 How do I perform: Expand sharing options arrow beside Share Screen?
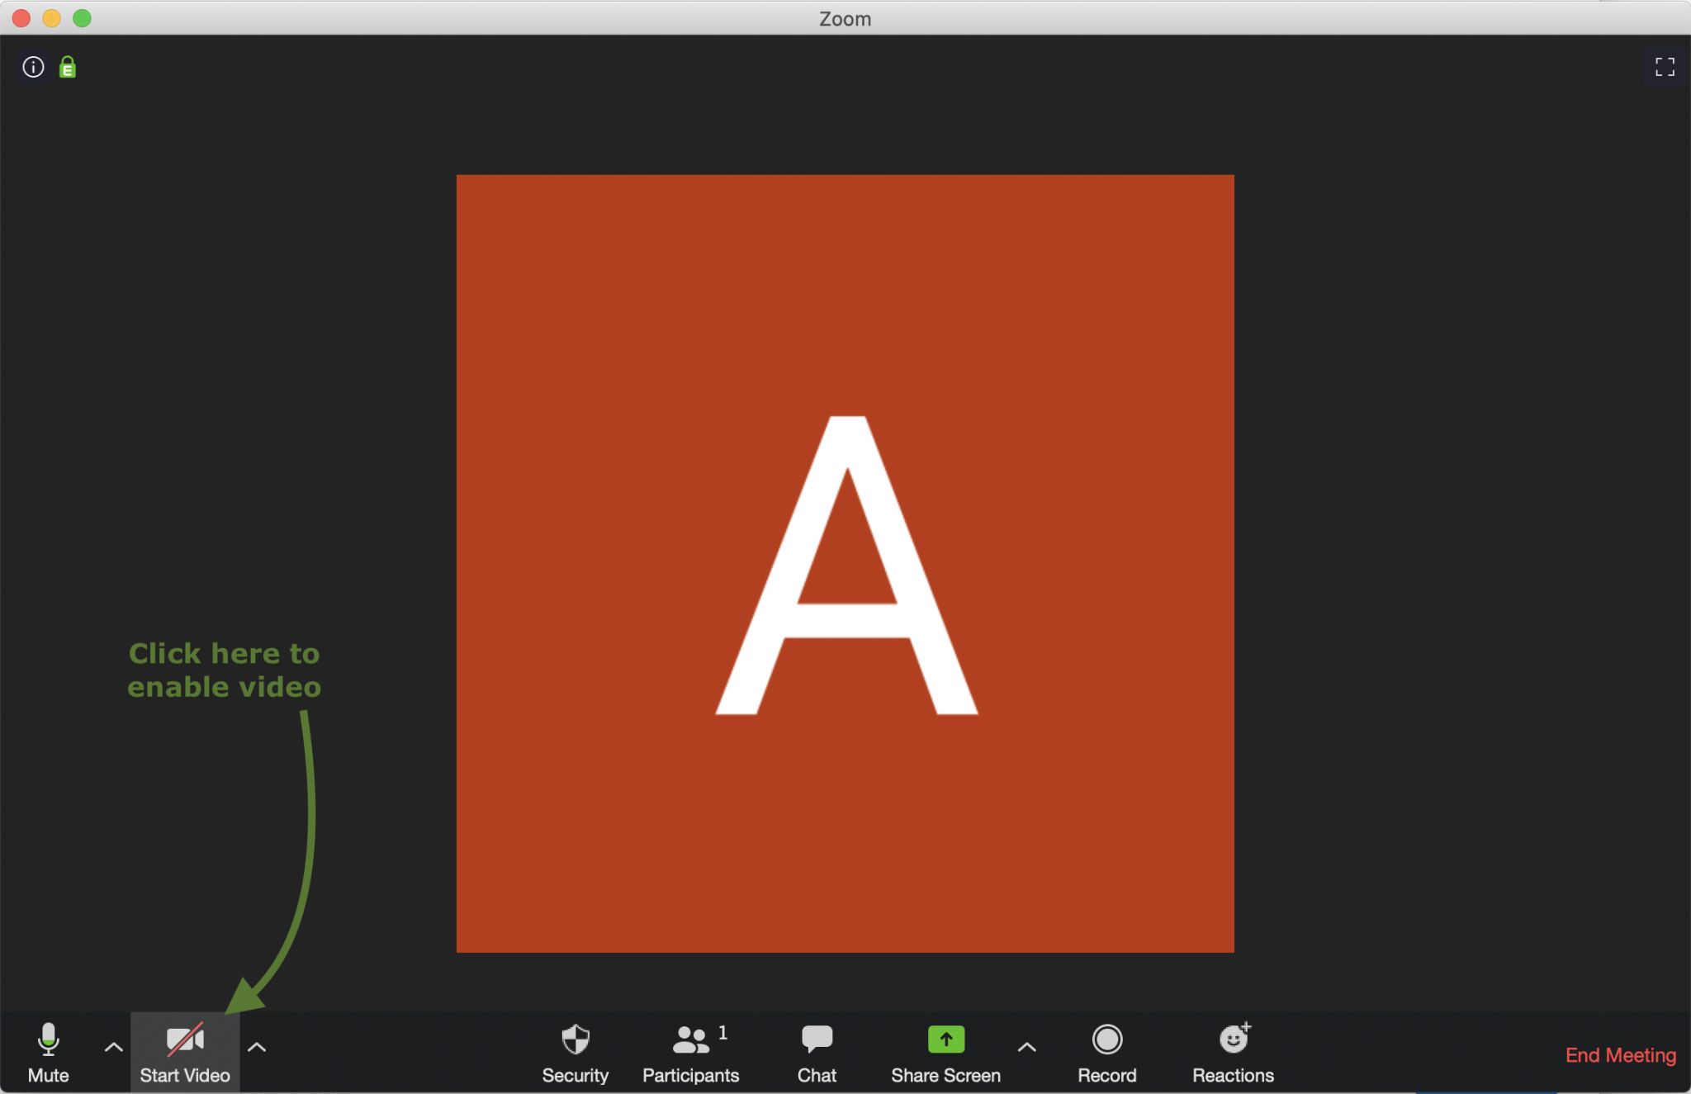pos(1026,1047)
